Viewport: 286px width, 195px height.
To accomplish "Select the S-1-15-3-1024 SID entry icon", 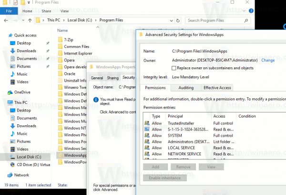I will 147,129.
